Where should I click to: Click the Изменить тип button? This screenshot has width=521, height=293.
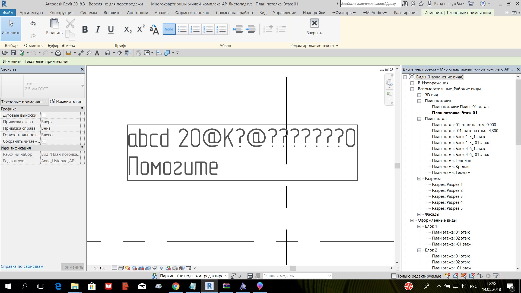[66, 101]
